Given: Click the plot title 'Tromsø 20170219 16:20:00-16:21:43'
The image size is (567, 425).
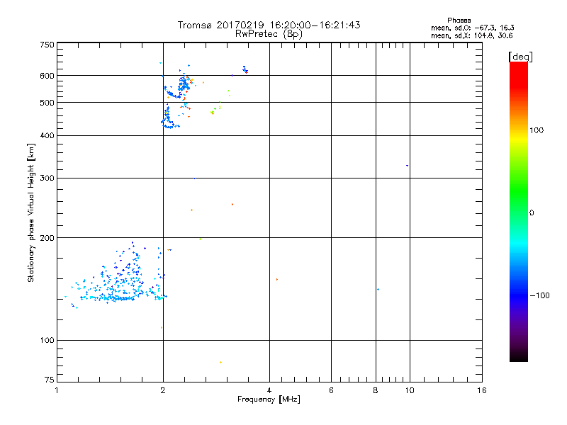Looking at the screenshot, I should click(x=269, y=25).
